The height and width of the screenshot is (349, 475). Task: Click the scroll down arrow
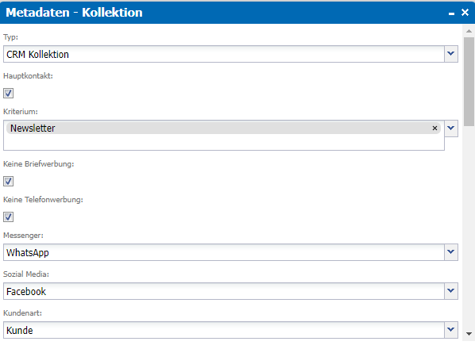click(469, 334)
